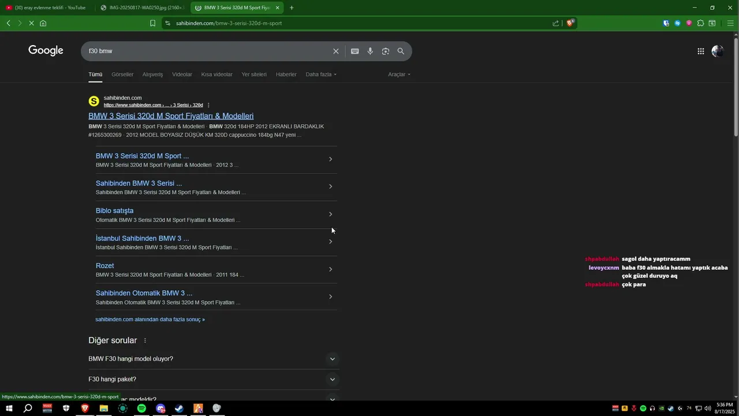739x416 pixels.
Task: Stop loading the current page
Action: click(31, 23)
